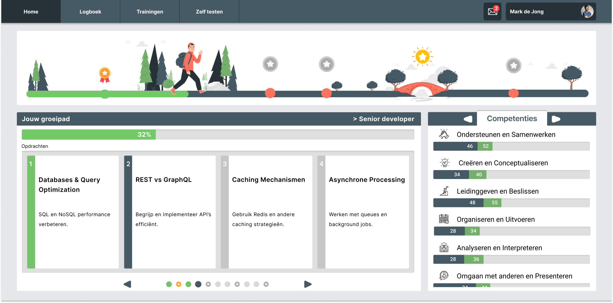The width and height of the screenshot is (613, 303).
Task: Click the Leidinggeven en Beslissen label
Action: (x=498, y=191)
